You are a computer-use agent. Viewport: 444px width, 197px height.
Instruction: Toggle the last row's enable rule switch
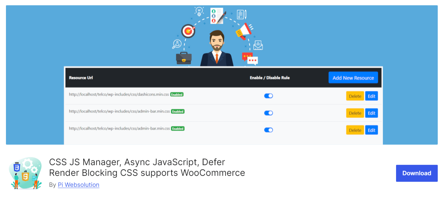[x=268, y=130]
